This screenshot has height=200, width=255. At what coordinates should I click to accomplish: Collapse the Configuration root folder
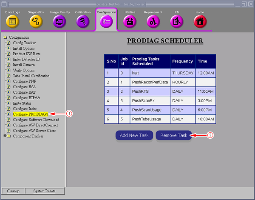click(x=5, y=37)
